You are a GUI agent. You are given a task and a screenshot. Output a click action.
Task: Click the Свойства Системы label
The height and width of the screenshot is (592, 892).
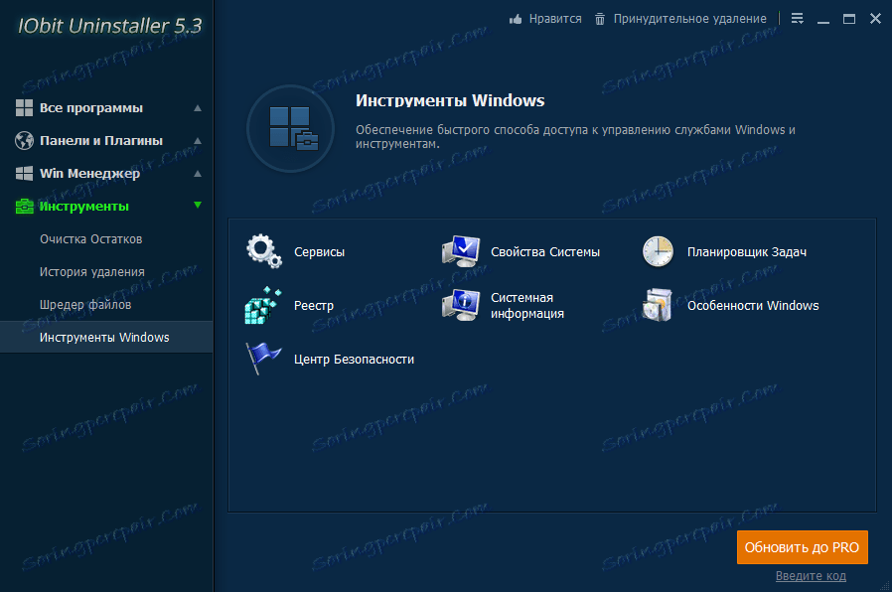[545, 252]
